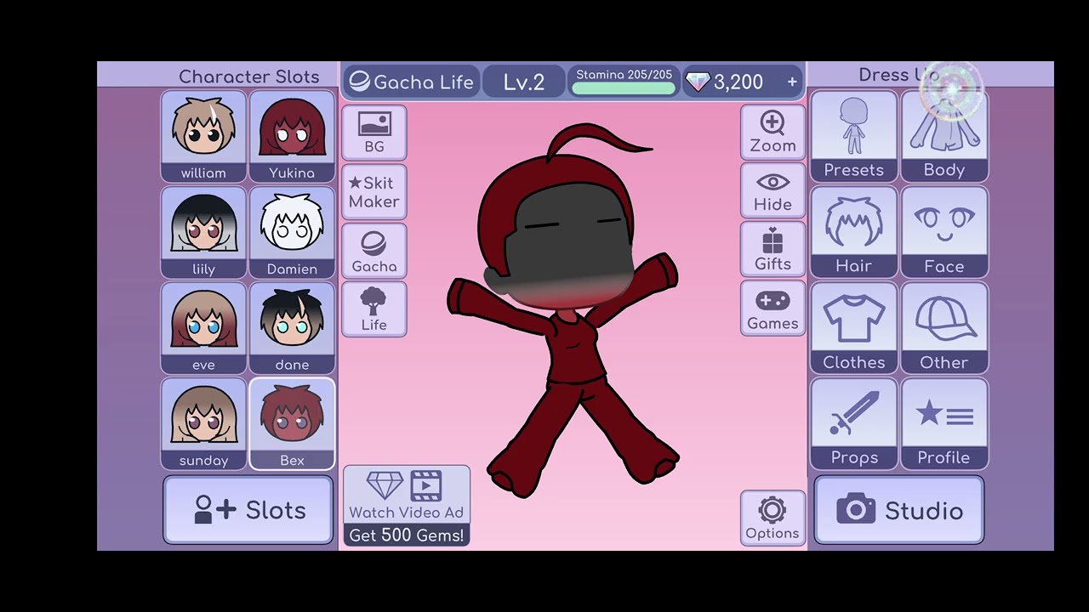
Task: Hide the interface with eye icon
Action: 773,192
